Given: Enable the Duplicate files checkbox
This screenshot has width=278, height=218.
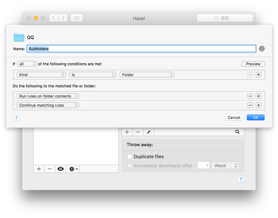Looking at the screenshot, I should (x=130, y=157).
